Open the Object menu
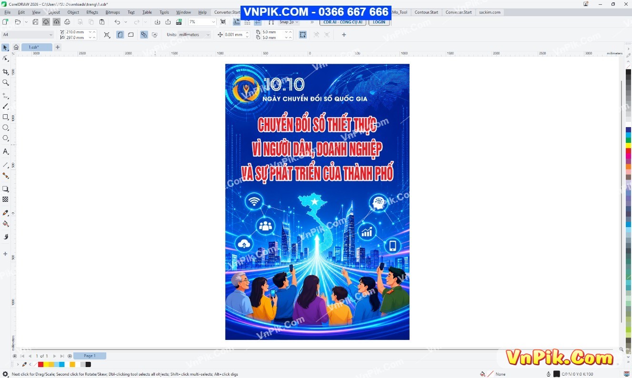632x378 pixels. 73,12
